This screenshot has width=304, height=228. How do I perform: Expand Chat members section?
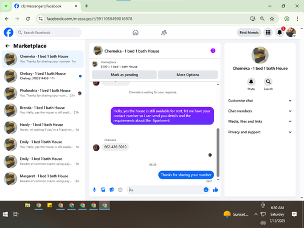click(260, 111)
